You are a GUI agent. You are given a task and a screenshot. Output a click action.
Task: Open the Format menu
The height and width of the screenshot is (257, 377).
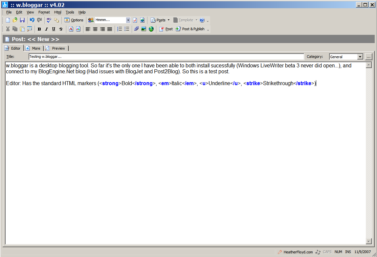click(x=44, y=12)
